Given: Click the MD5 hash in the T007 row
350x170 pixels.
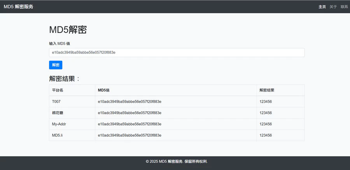Looking at the screenshot, I should [x=129, y=102].
